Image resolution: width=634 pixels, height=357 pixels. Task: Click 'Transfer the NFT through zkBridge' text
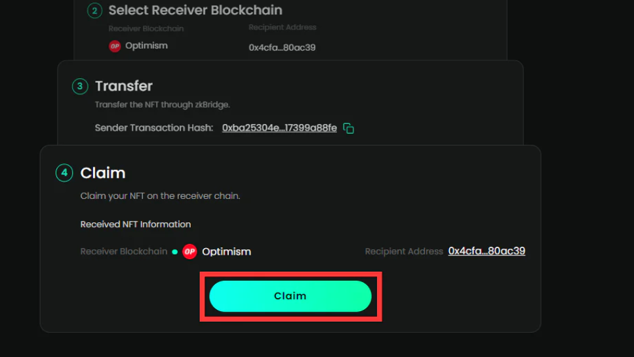(x=162, y=104)
